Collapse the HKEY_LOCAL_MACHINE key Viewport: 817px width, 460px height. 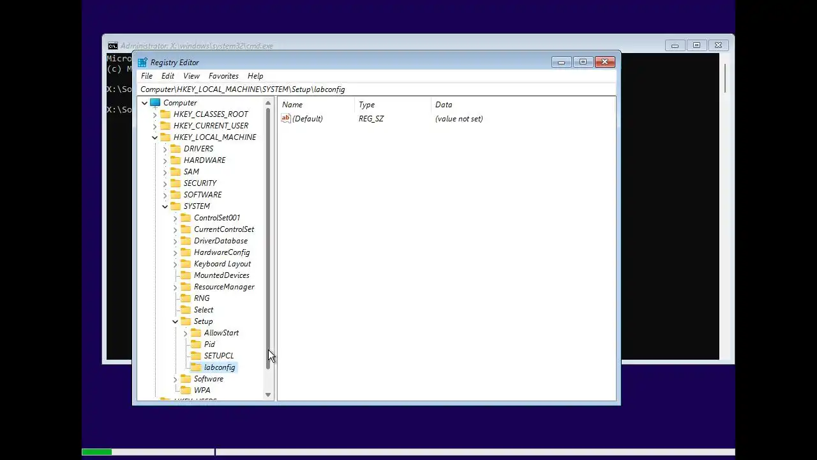point(154,137)
